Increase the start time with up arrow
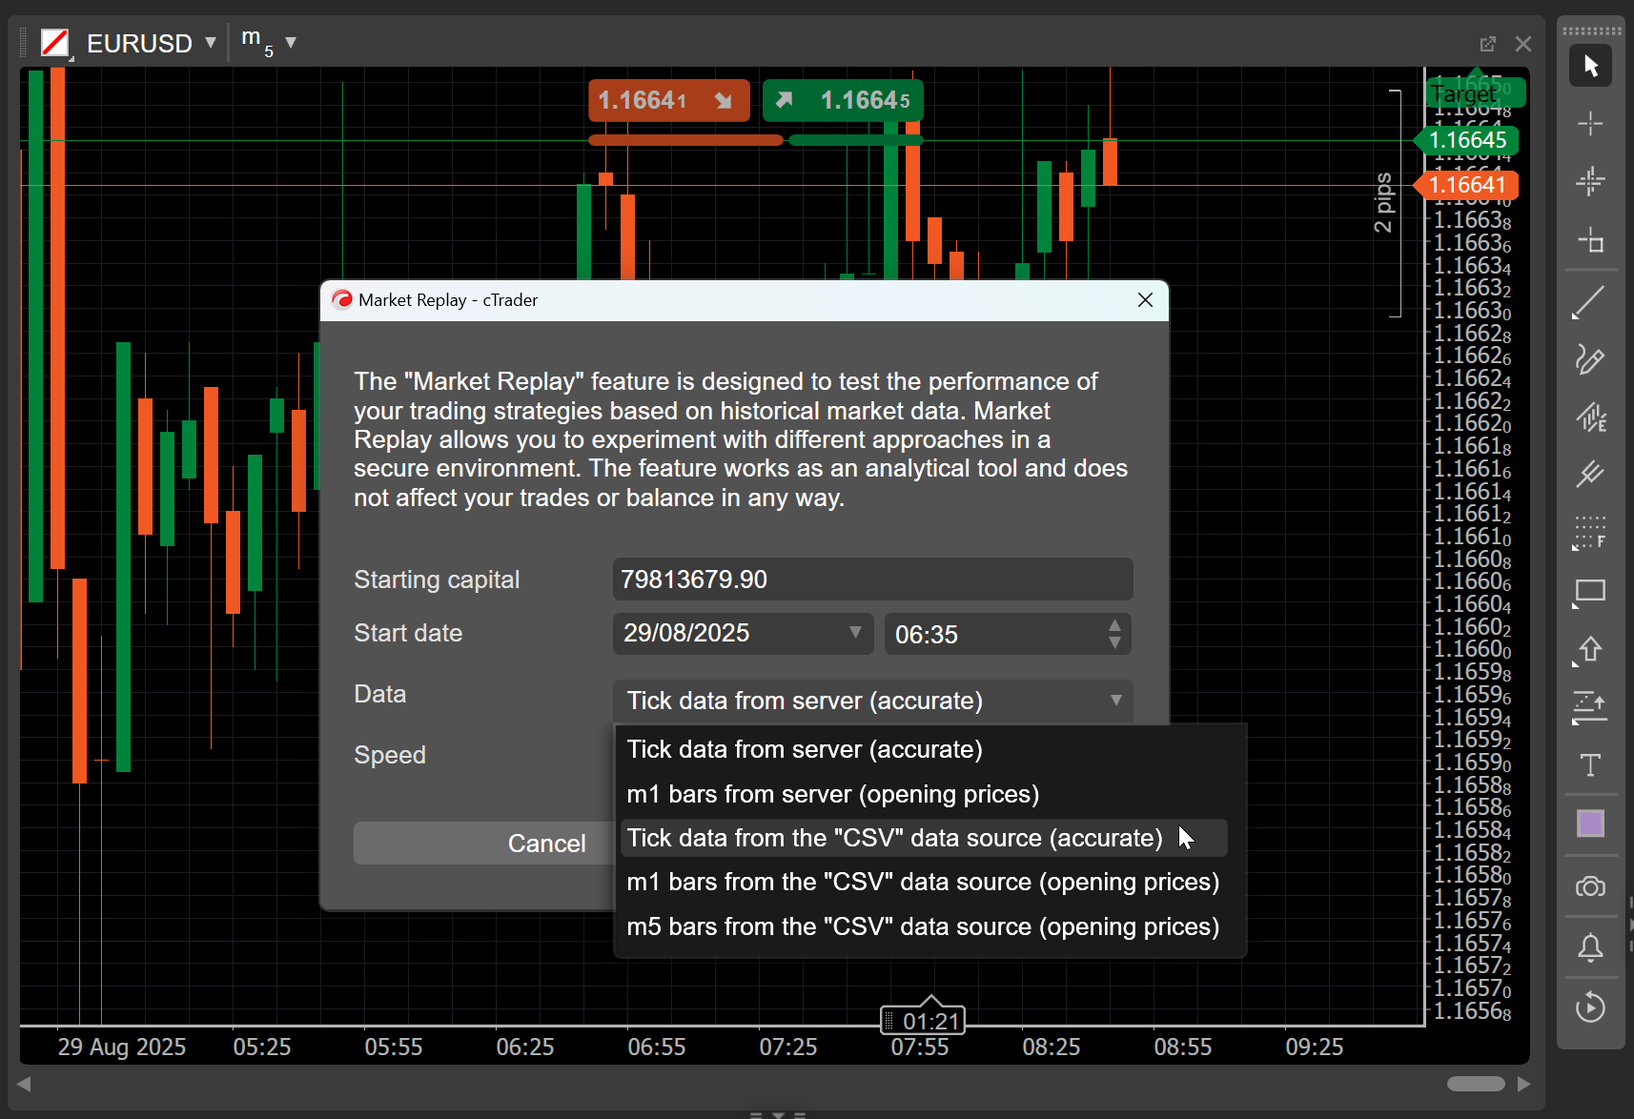Image resolution: width=1634 pixels, height=1119 pixels. pyautogui.click(x=1114, y=625)
